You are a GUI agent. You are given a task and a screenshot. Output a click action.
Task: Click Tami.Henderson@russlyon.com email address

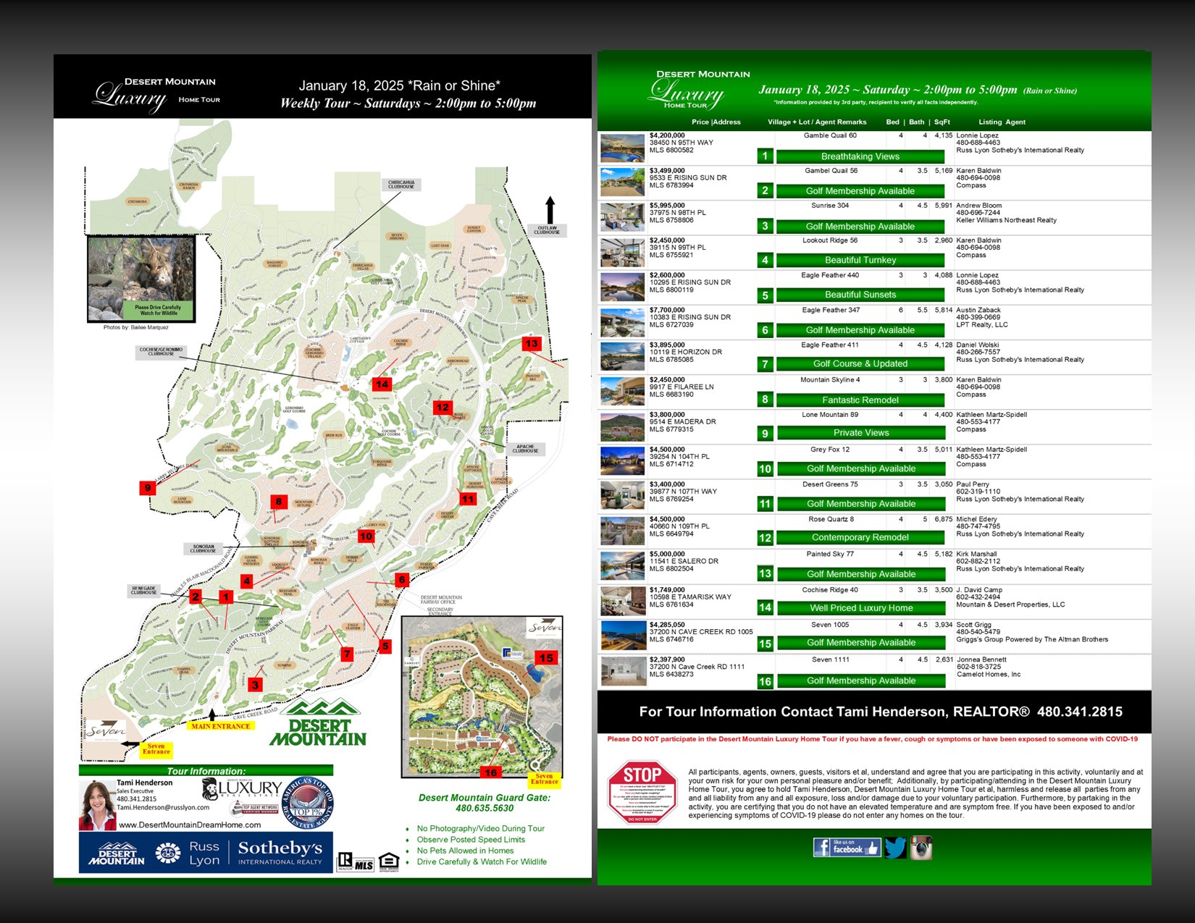(163, 807)
